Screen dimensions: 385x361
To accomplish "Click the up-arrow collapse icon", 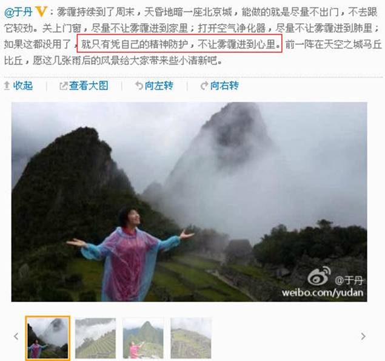I will click(x=7, y=86).
